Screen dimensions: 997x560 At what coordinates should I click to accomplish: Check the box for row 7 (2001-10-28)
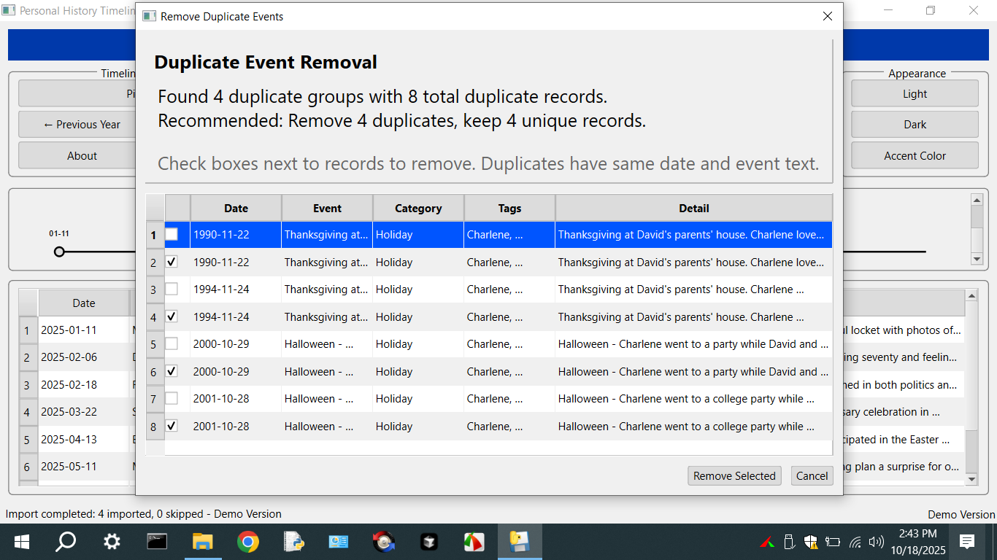[172, 399]
